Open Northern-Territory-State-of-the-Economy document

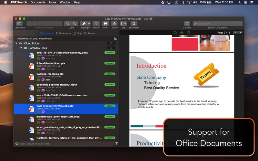pos(69,138)
